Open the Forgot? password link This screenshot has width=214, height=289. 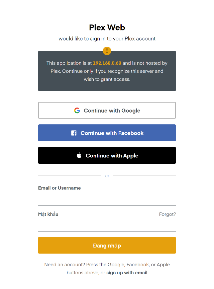point(167,214)
